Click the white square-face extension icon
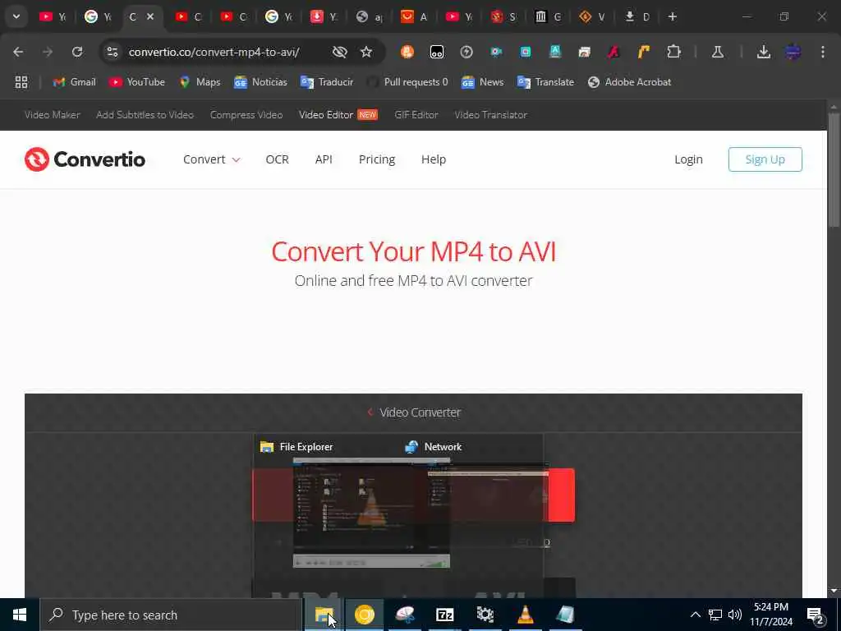 [x=437, y=52]
